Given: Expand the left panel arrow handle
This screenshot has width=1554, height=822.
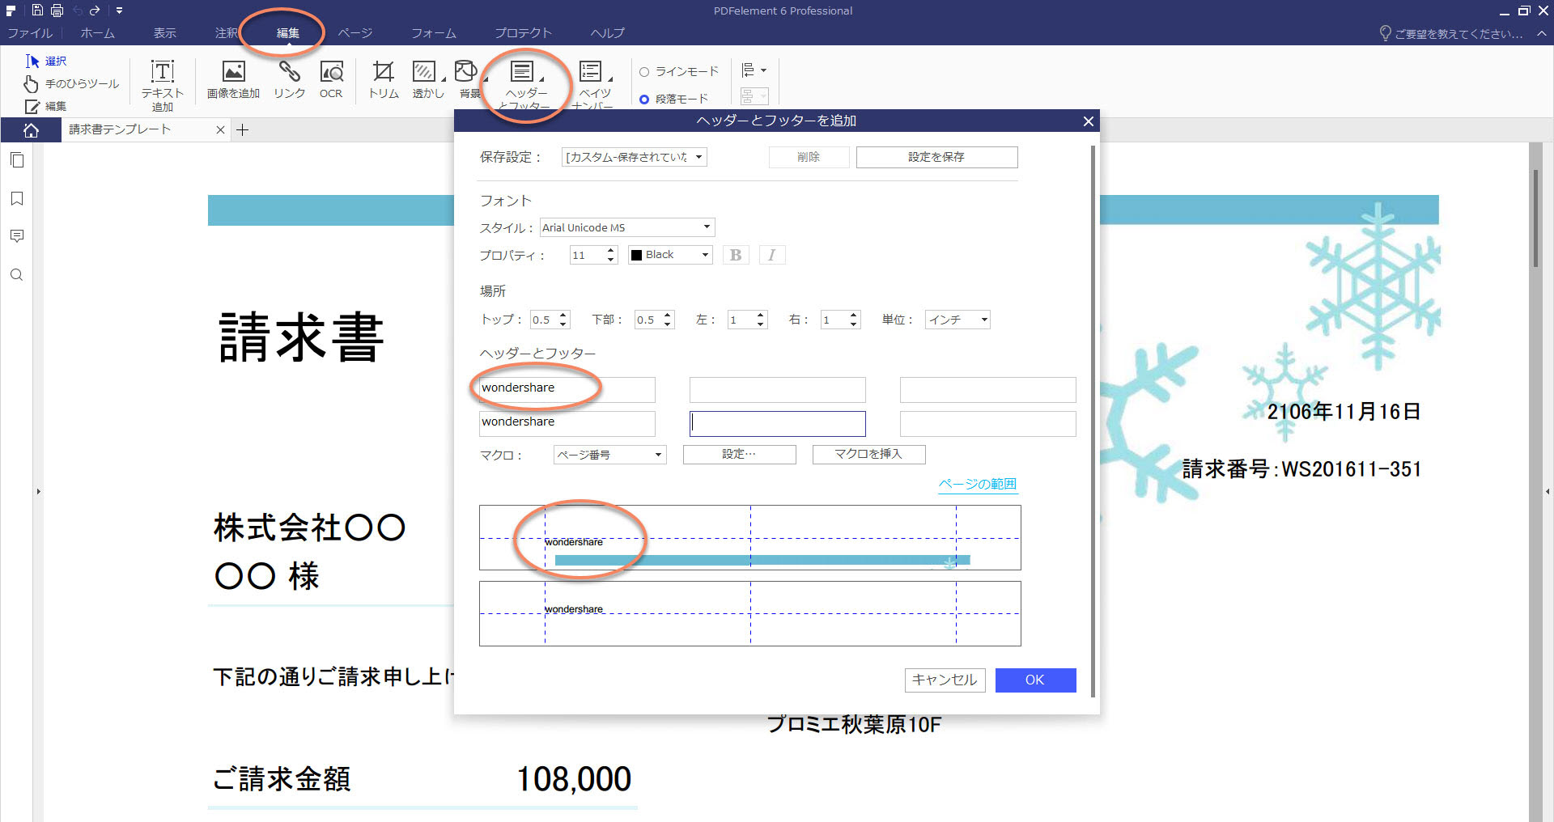Looking at the screenshot, I should pyautogui.click(x=38, y=491).
